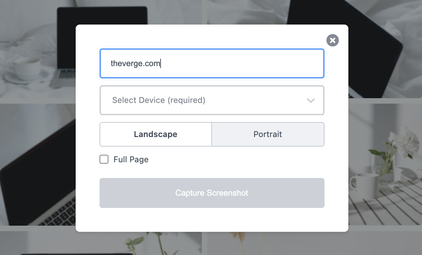422x255 pixels.
Task: Click the top-left laptop and coffee cup photo
Action: [37, 51]
